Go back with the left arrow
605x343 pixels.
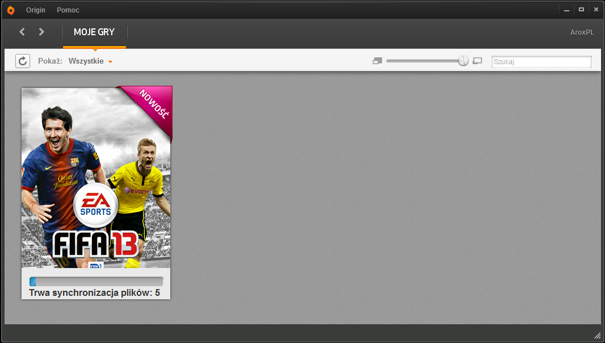22,32
